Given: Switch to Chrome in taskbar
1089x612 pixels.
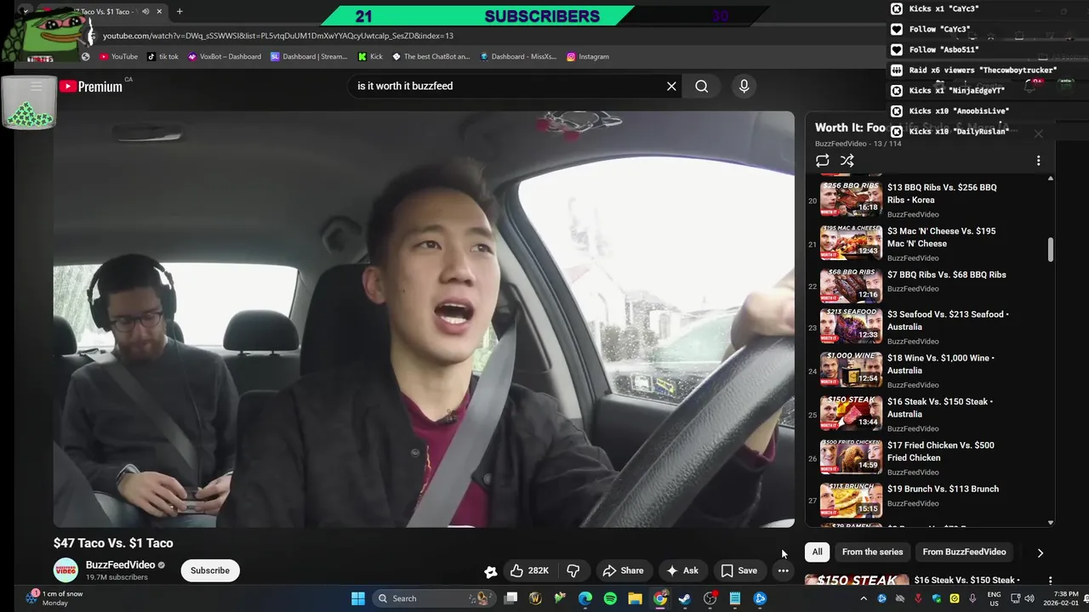Looking at the screenshot, I should tap(660, 598).
